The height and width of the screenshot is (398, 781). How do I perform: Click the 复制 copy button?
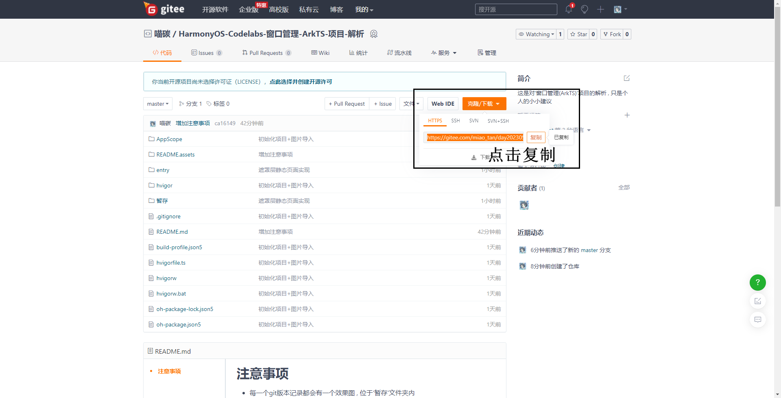(x=536, y=137)
